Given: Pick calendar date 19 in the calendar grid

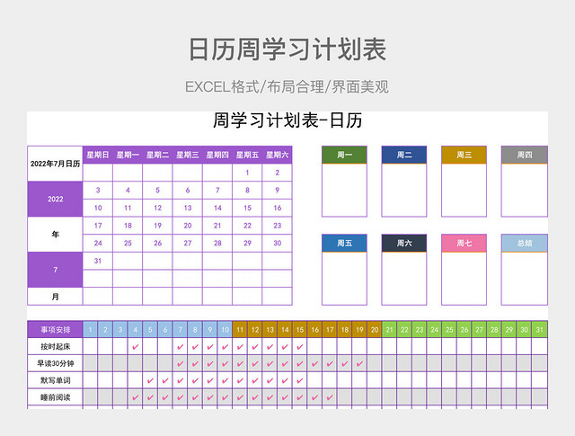Looking at the screenshot, I should 158,226.
